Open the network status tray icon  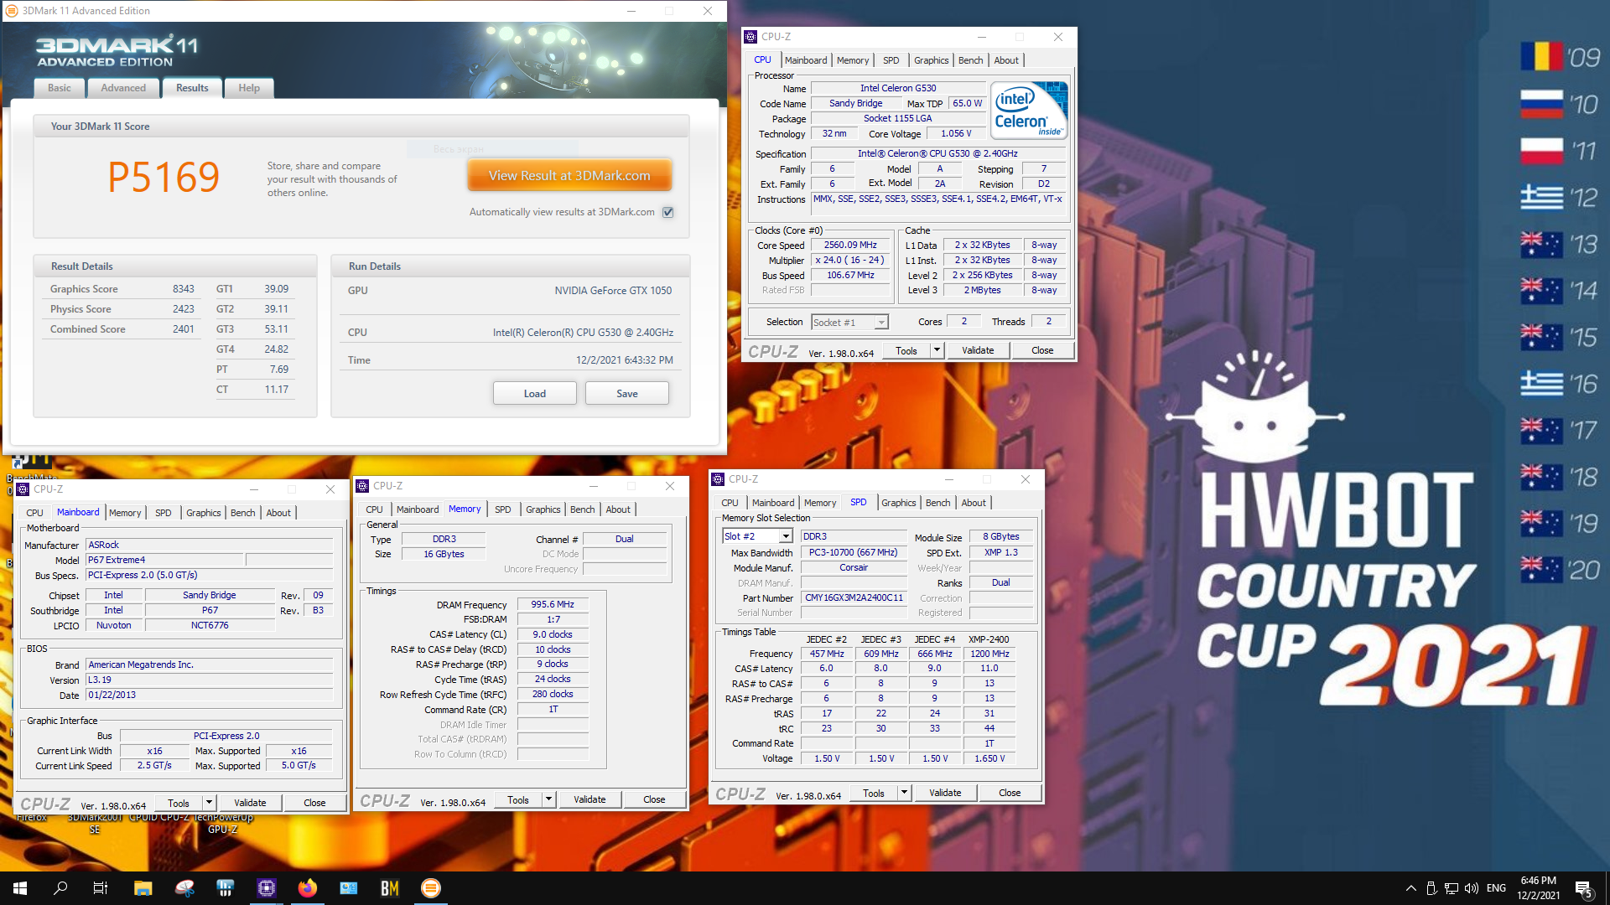click(x=1452, y=888)
